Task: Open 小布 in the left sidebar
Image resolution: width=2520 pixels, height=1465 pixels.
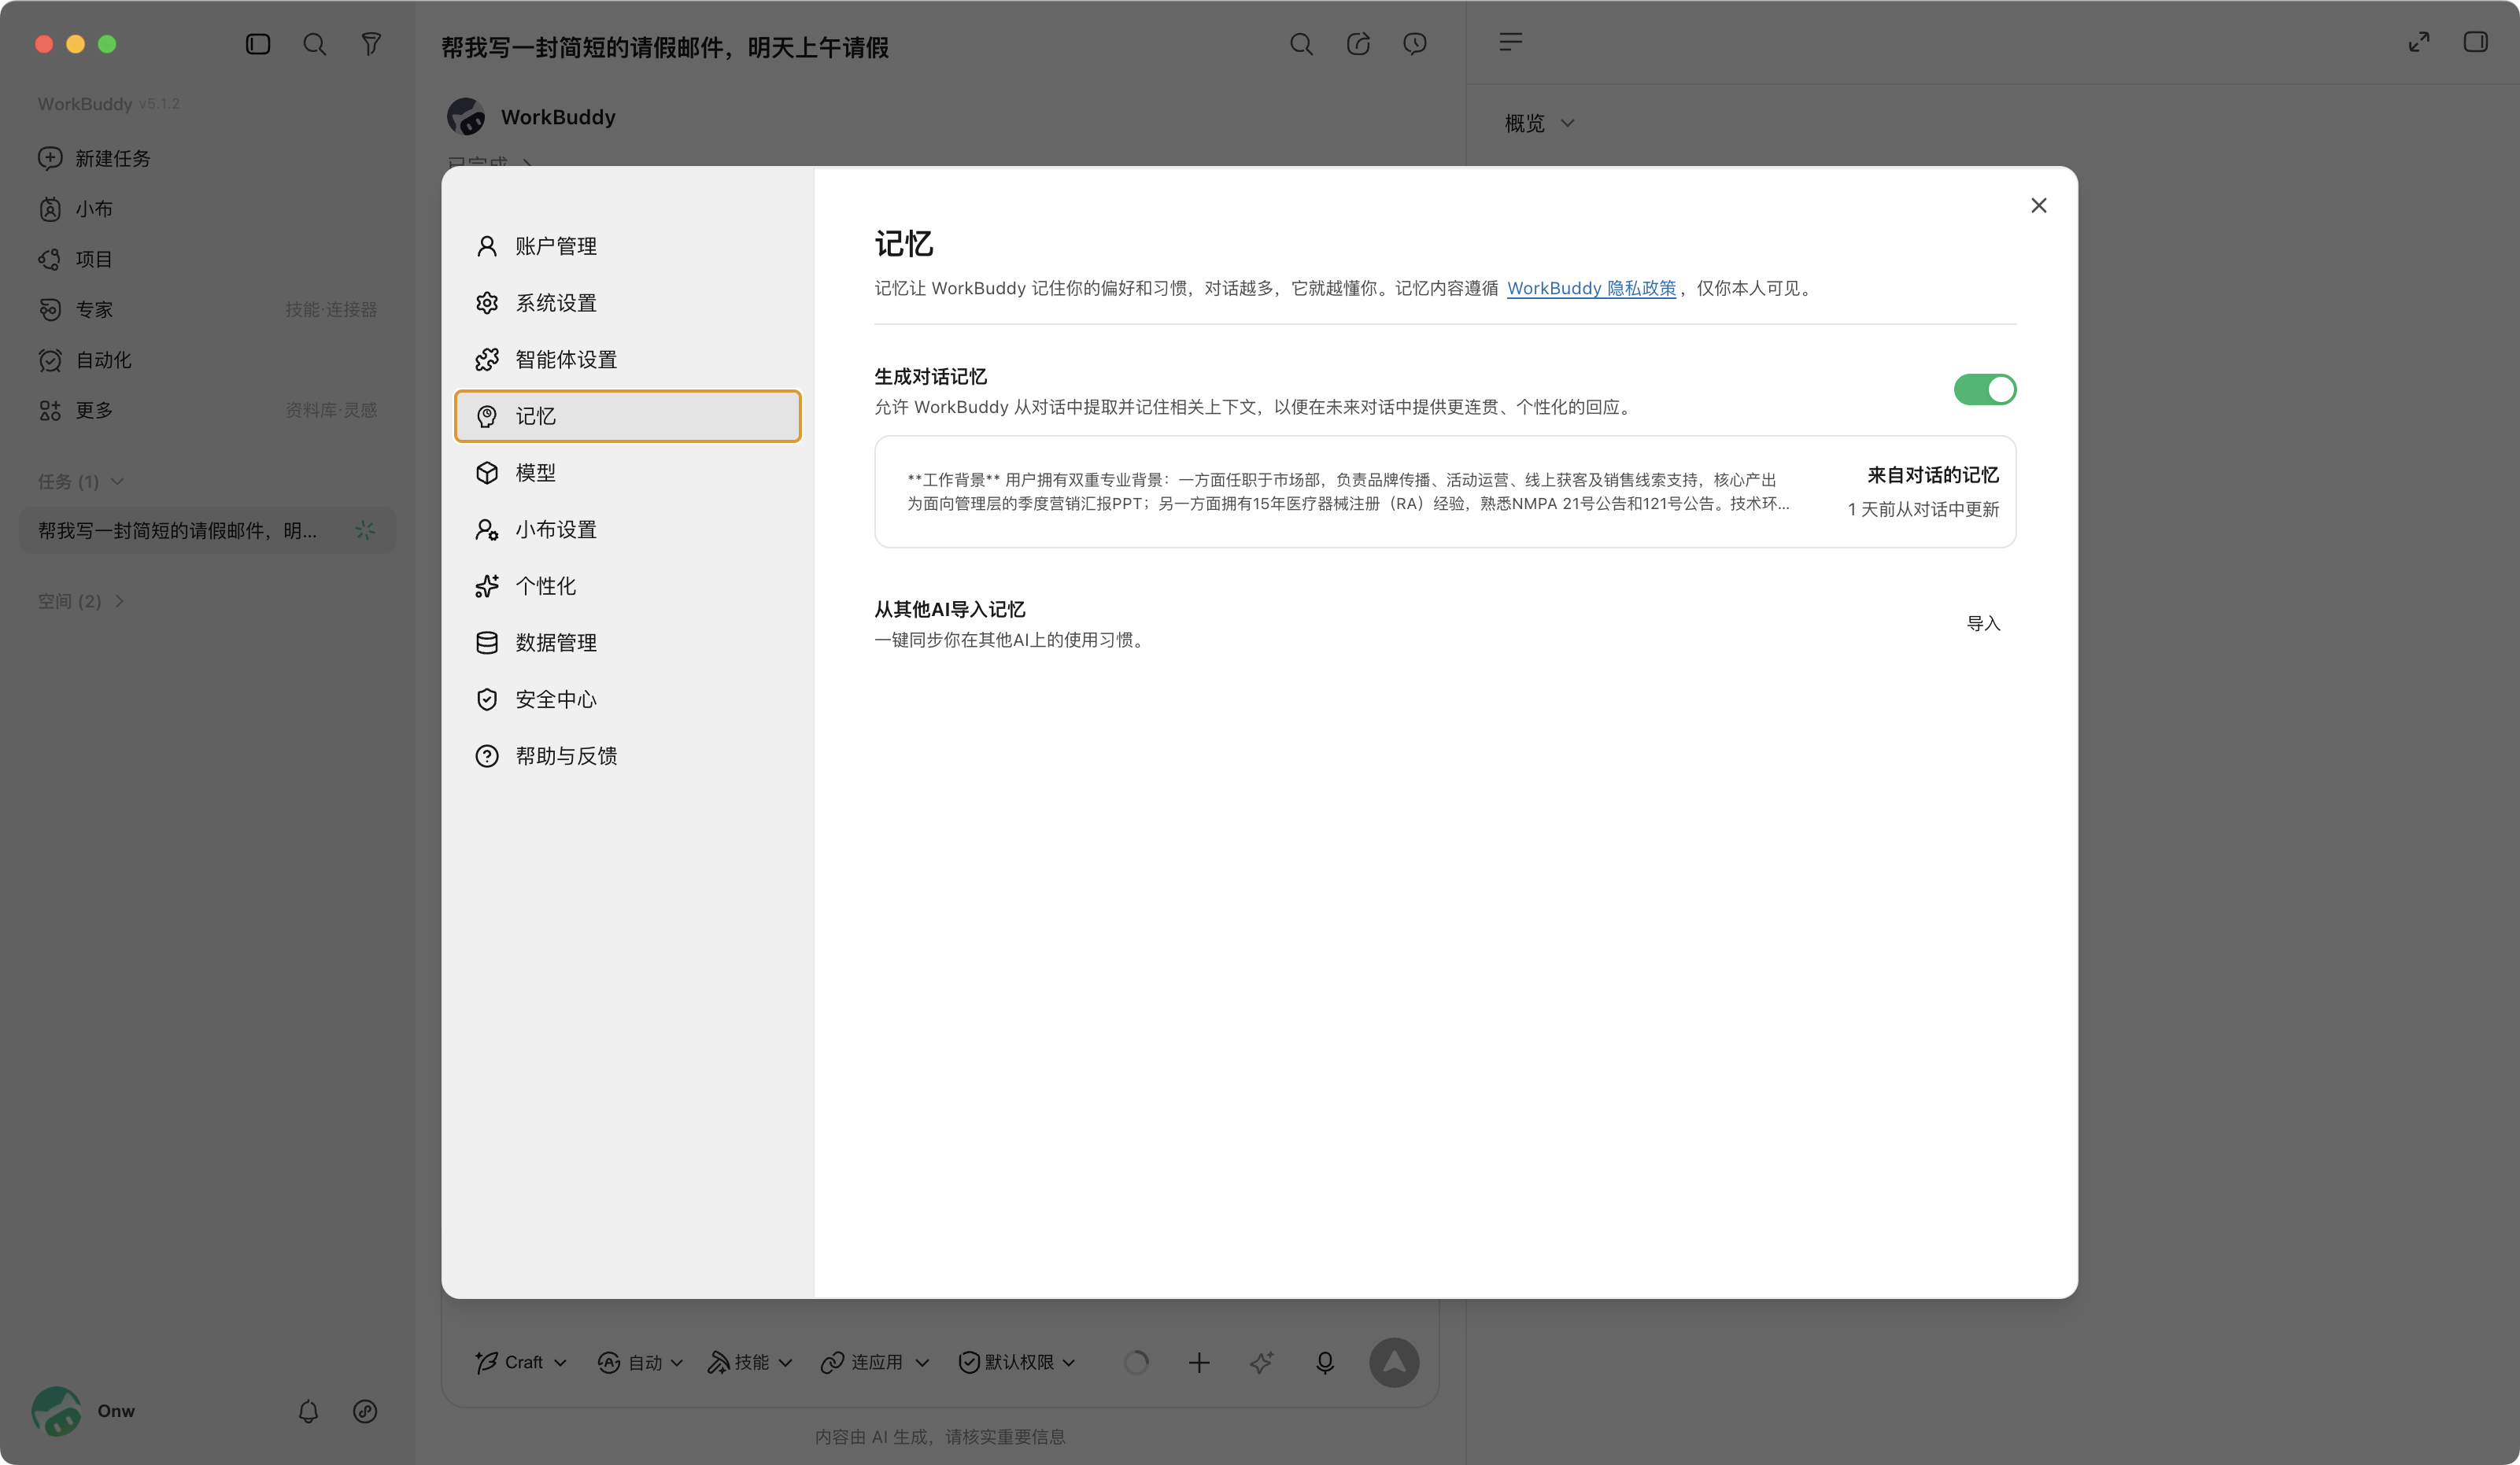Action: click(x=207, y=209)
